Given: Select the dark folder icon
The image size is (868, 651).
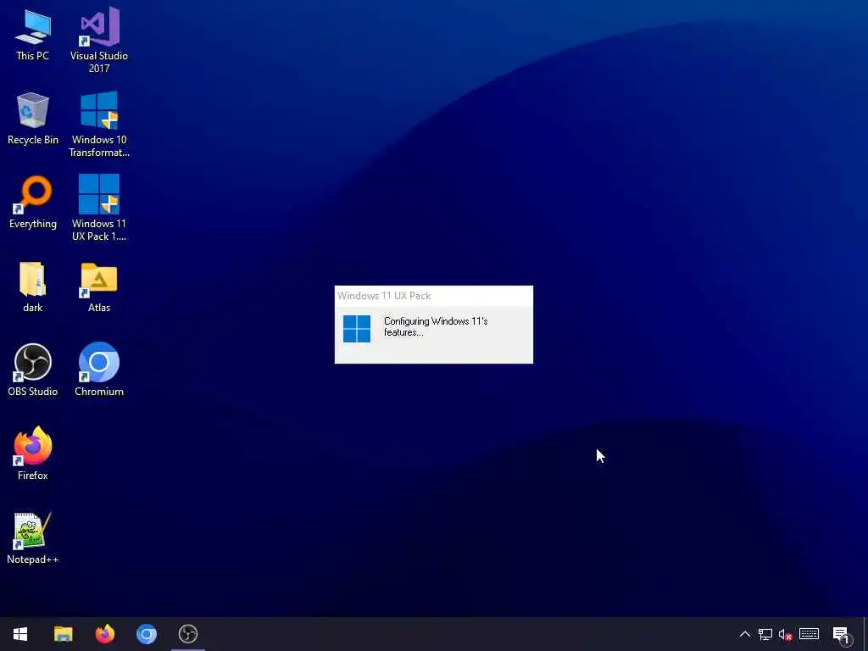Looking at the screenshot, I should (33, 287).
